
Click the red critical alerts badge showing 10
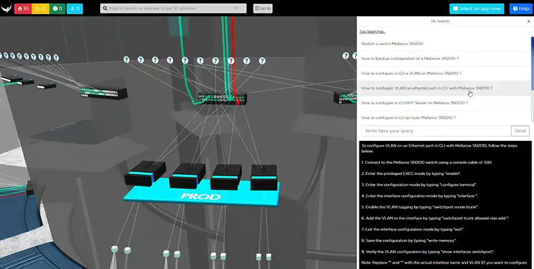[22, 9]
